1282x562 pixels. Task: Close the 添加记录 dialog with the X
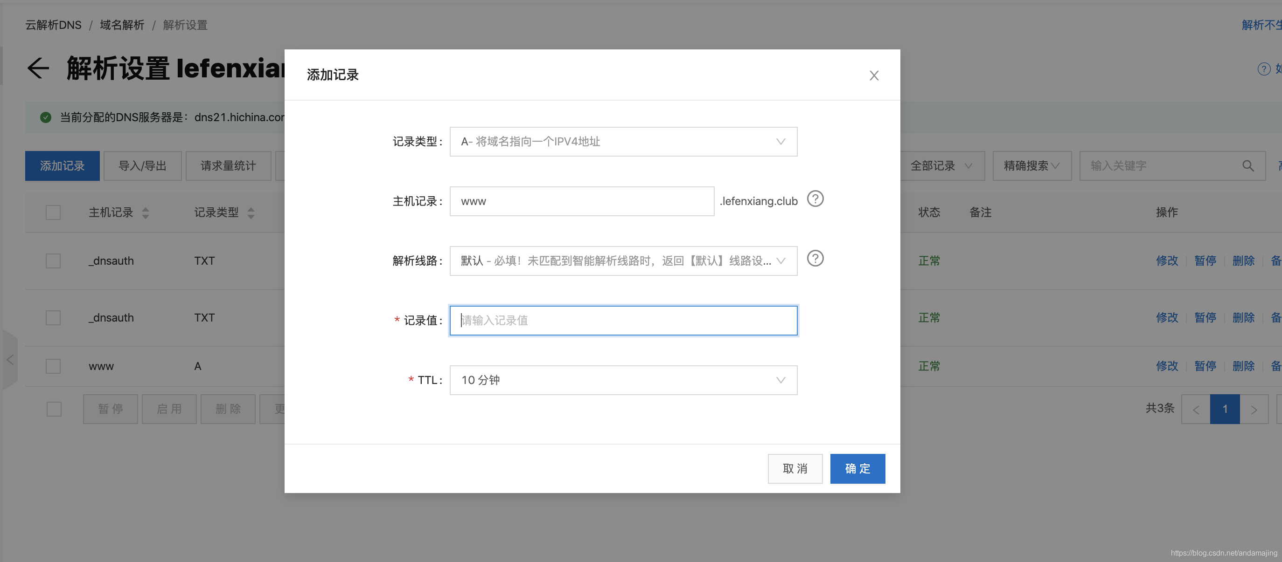(x=874, y=75)
